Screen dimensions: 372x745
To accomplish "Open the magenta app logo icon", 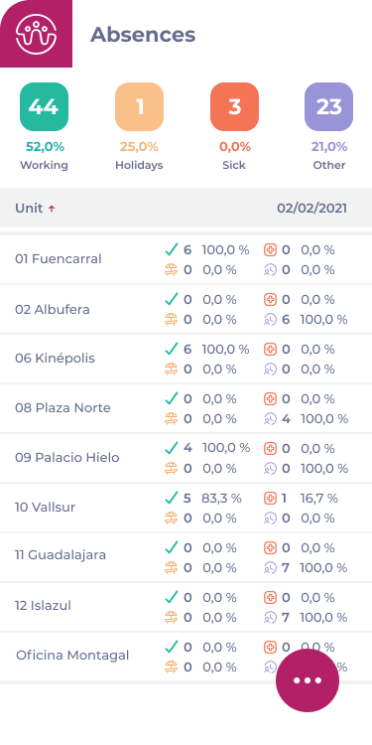I will pyautogui.click(x=36, y=33).
